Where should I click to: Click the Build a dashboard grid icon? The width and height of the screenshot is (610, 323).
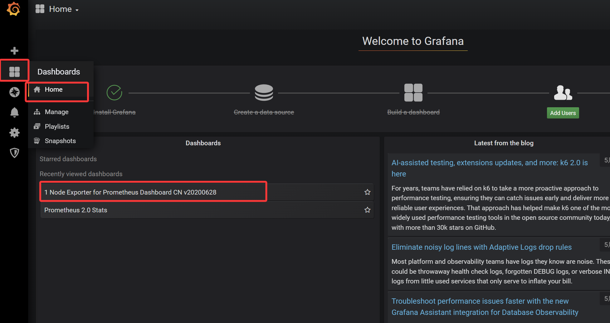[x=413, y=93]
